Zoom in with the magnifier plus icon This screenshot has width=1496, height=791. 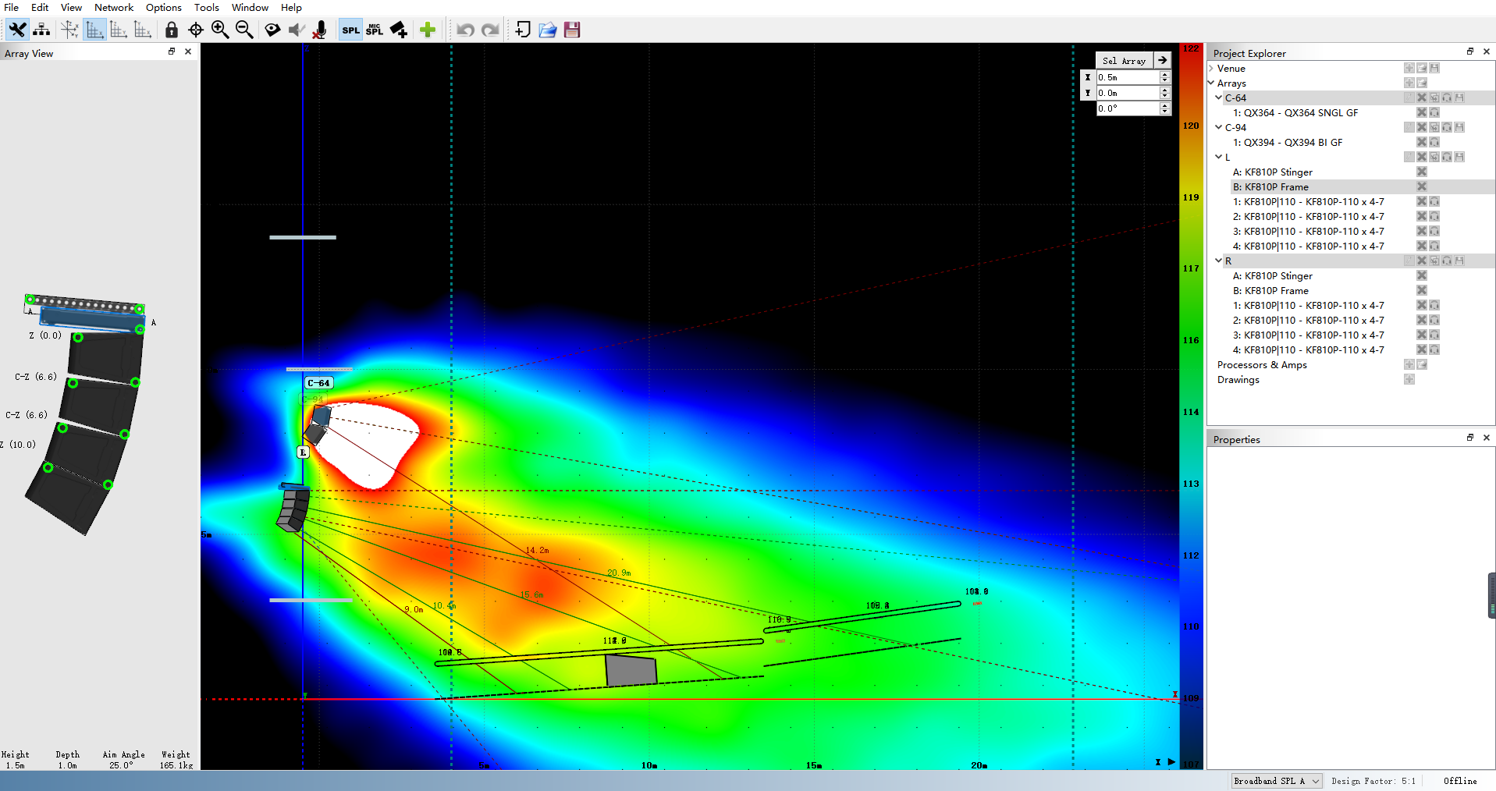tap(220, 30)
